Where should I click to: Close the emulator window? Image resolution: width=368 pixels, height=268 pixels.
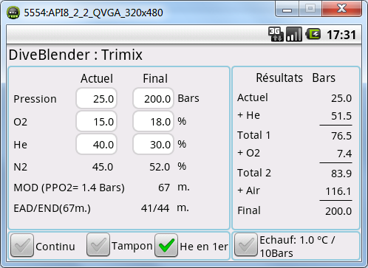[342, 9]
